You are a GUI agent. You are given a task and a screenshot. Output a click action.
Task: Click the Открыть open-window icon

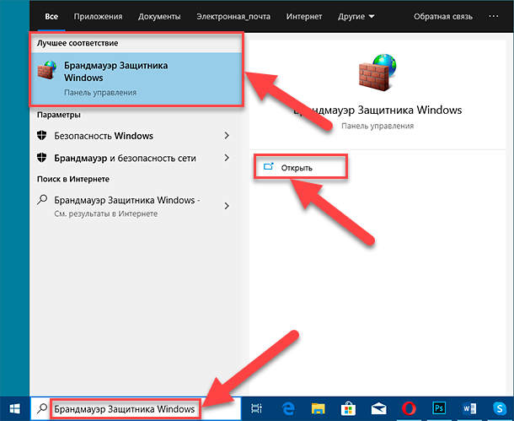coord(269,167)
